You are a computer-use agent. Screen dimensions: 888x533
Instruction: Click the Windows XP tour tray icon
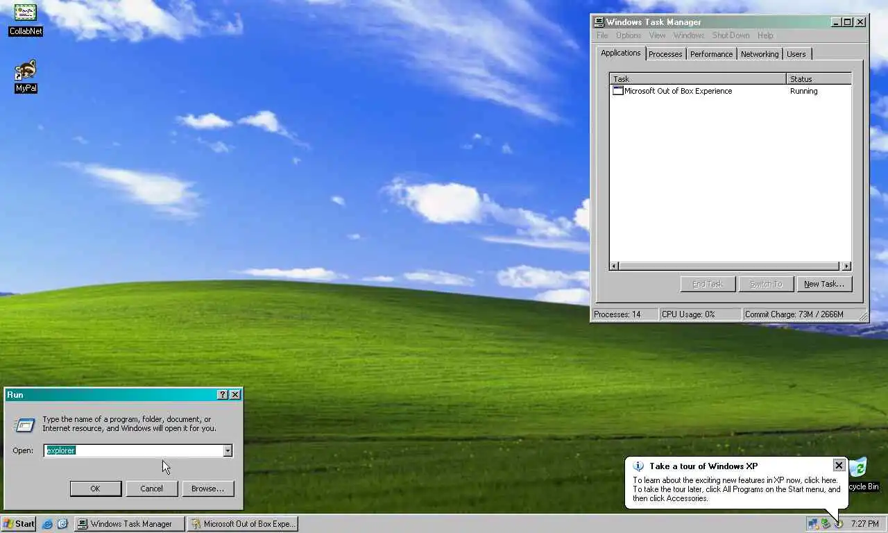[x=838, y=524]
